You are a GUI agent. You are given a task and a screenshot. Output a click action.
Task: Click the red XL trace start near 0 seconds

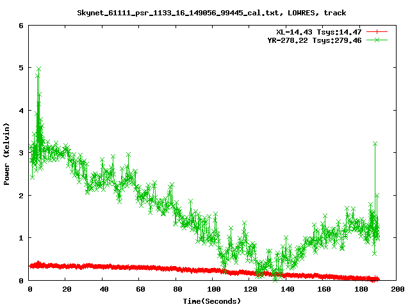(x=31, y=265)
